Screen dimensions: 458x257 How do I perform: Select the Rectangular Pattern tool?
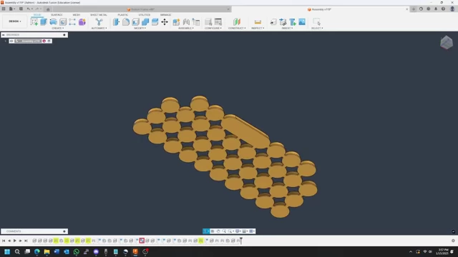pyautogui.click(x=72, y=22)
